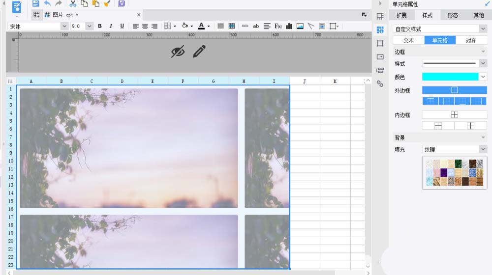Switch to the 扩展 tab
This screenshot has width=492, height=275.
[x=401, y=15]
